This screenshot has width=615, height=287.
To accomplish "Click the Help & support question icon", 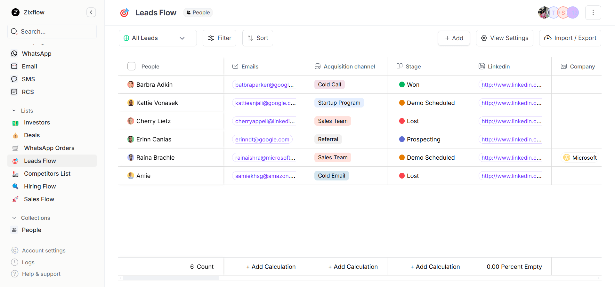I will coord(15,274).
